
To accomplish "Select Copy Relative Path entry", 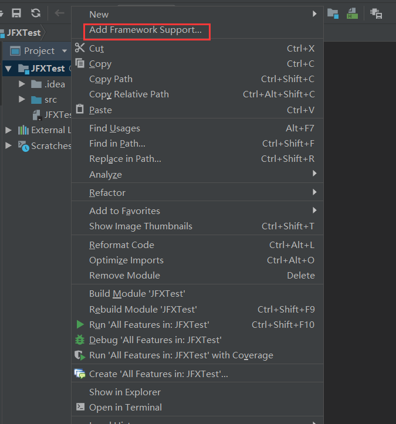I will pyautogui.click(x=198, y=94).
